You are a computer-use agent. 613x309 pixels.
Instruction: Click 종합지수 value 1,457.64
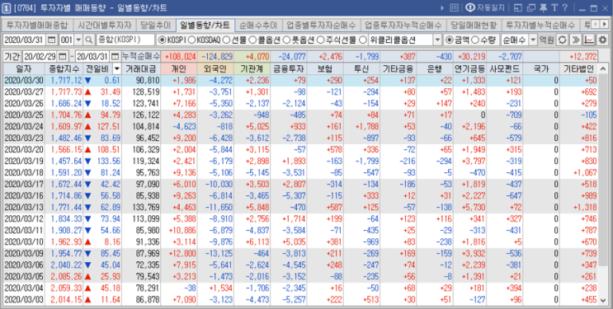click(64, 161)
